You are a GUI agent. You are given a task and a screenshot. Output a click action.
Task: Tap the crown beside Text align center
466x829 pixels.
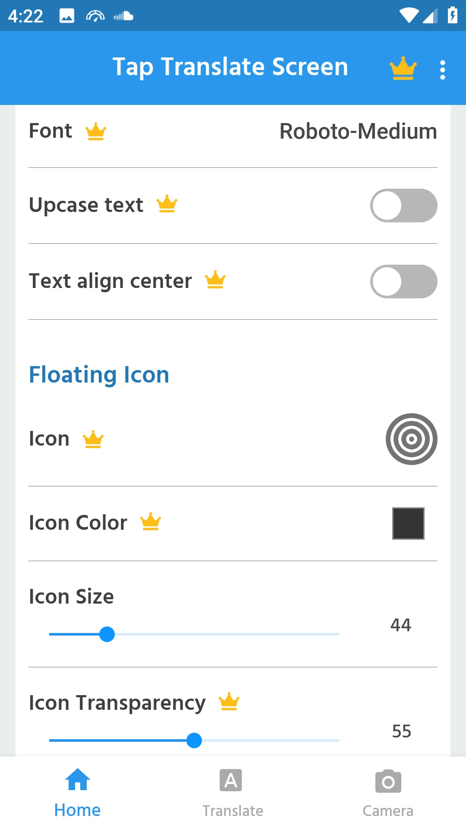[x=215, y=280]
